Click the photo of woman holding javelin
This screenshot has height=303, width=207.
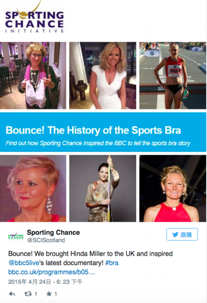point(103,188)
